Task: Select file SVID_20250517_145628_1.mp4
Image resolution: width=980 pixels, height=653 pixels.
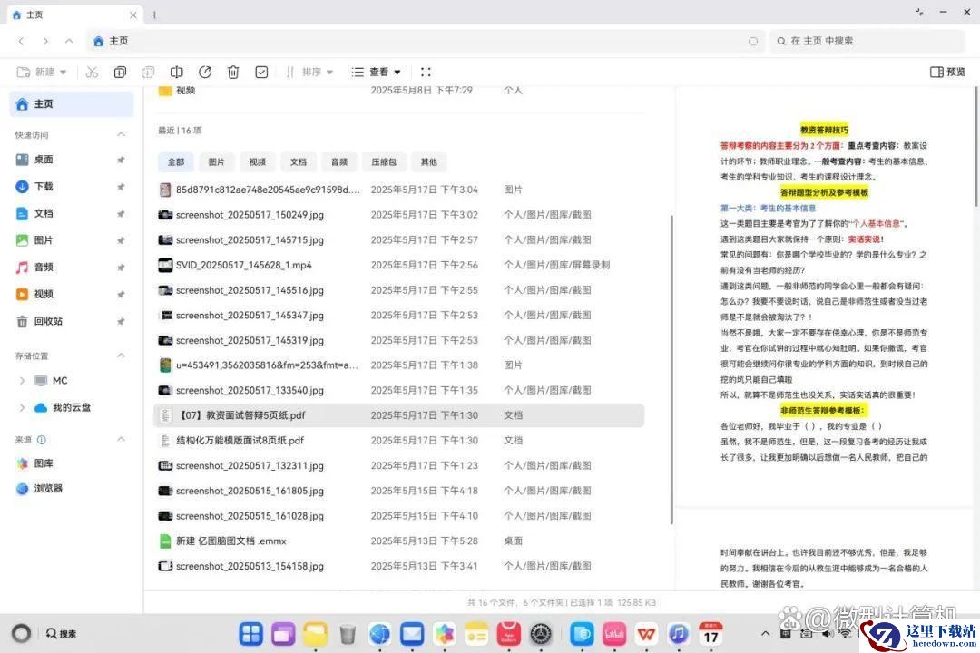Action: 398,265
